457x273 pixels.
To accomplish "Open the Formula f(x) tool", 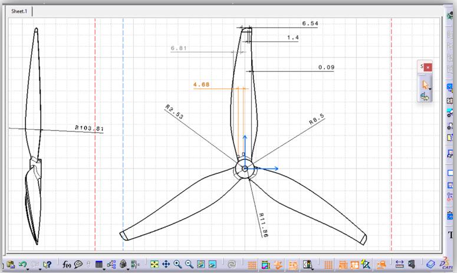I will (67, 265).
